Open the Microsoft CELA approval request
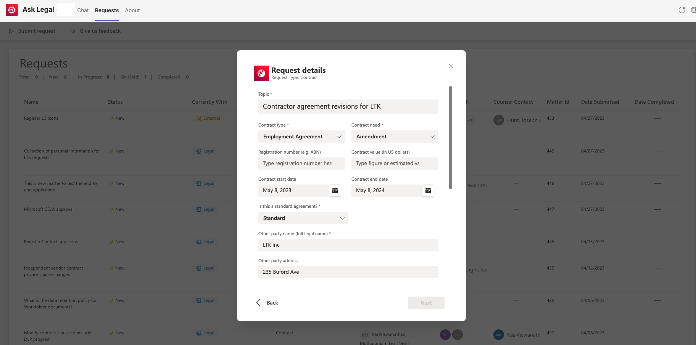The image size is (696, 345). (49, 209)
